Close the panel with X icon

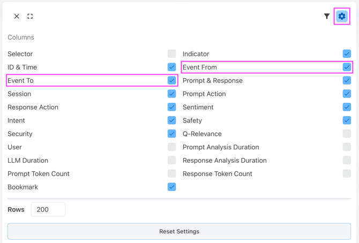[17, 17]
